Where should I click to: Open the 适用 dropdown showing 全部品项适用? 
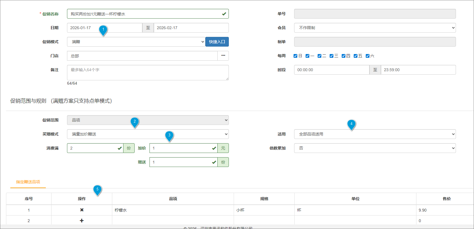pos(375,134)
